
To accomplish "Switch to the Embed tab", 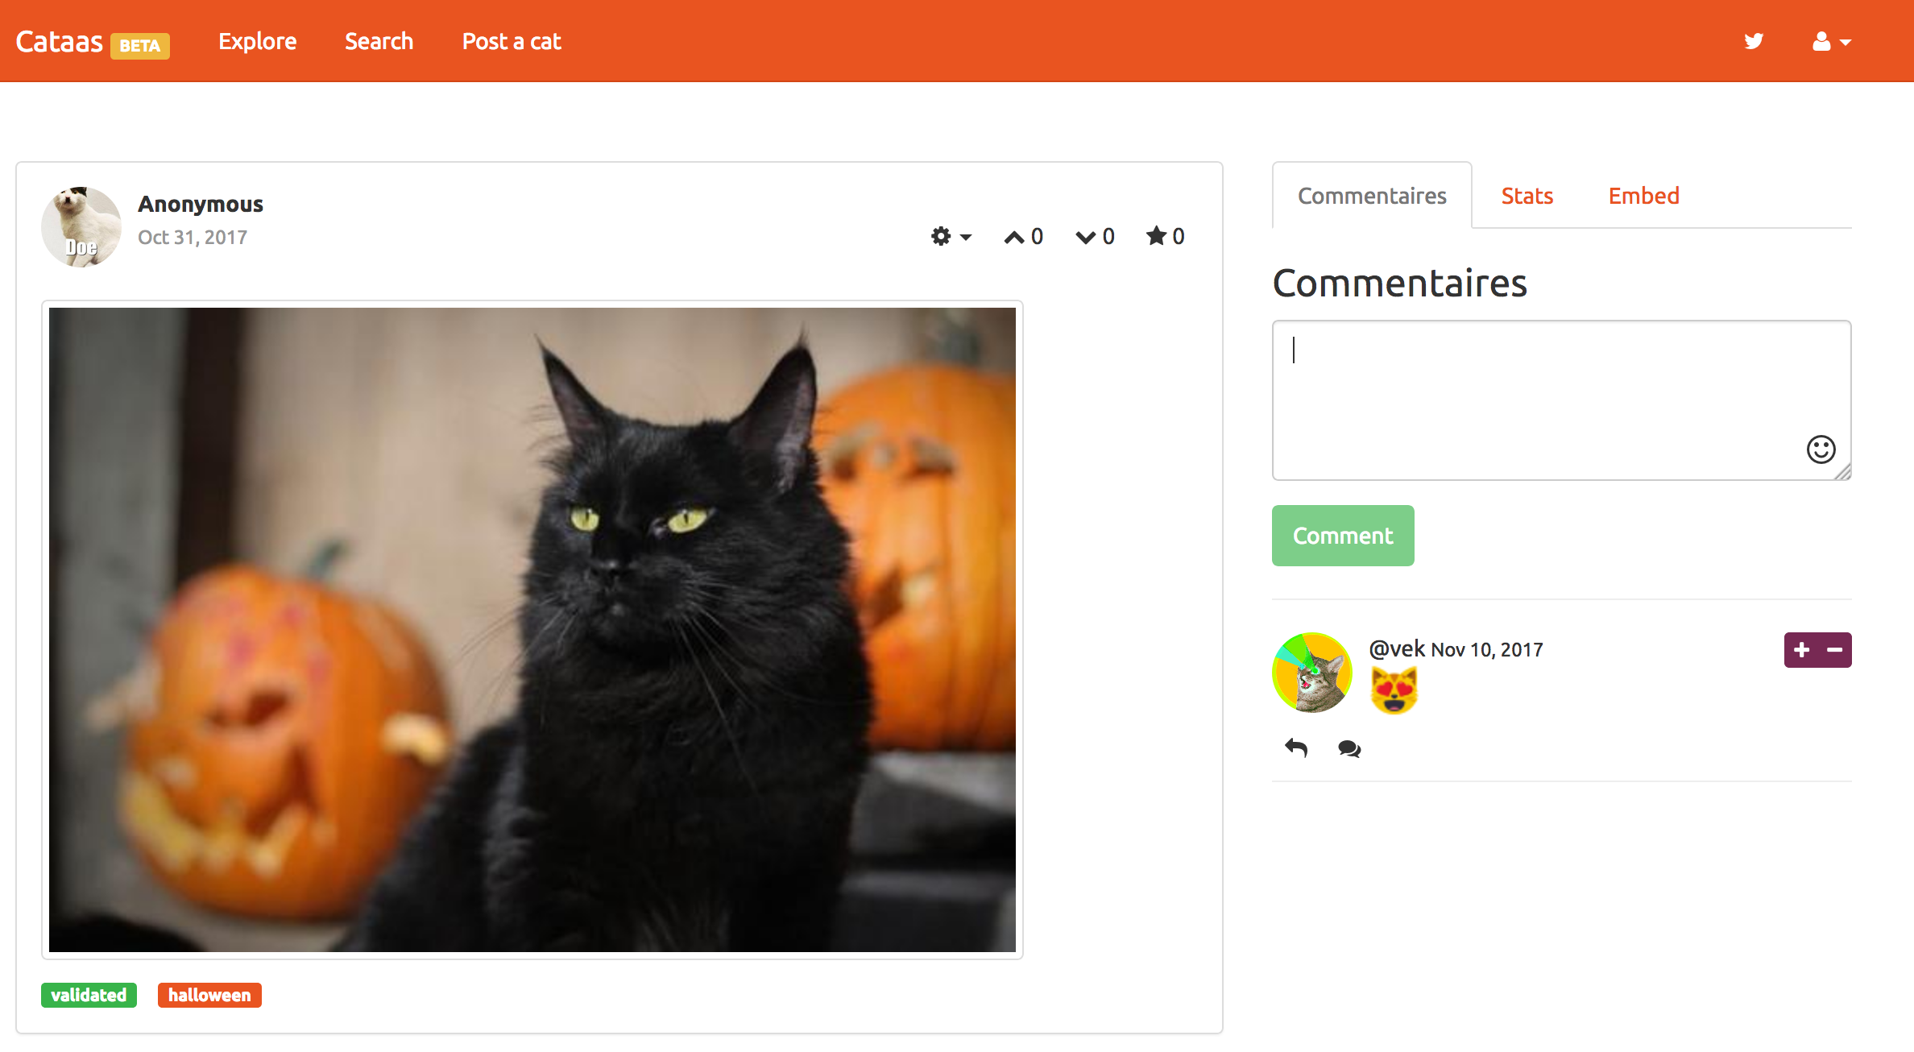I will 1643,196.
